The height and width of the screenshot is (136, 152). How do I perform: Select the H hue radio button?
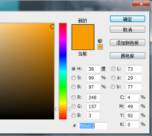click(74, 69)
